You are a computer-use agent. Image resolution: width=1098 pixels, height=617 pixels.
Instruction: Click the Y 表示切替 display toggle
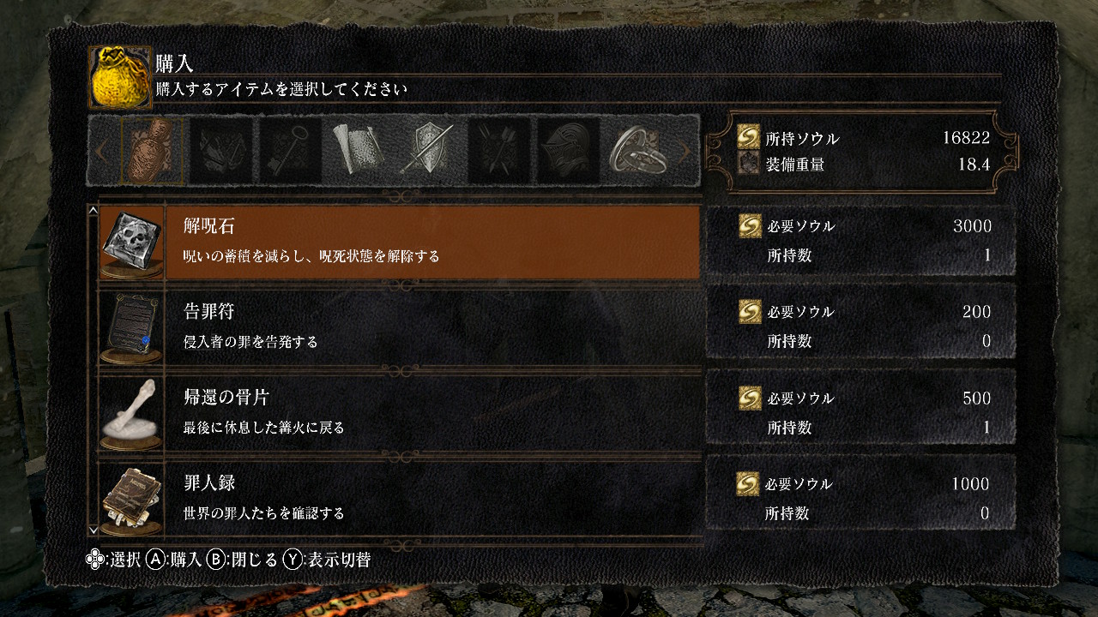pos(328,560)
